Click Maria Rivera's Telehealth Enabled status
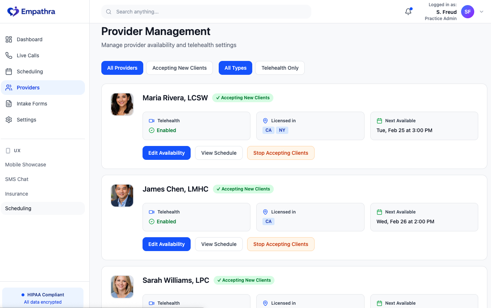The image size is (491, 308). pos(165,130)
